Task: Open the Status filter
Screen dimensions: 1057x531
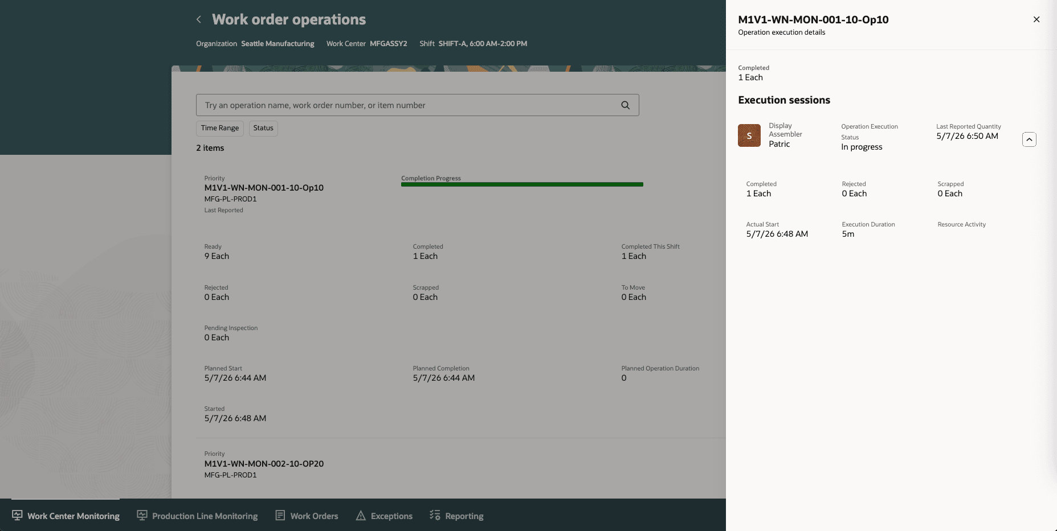Action: [263, 128]
